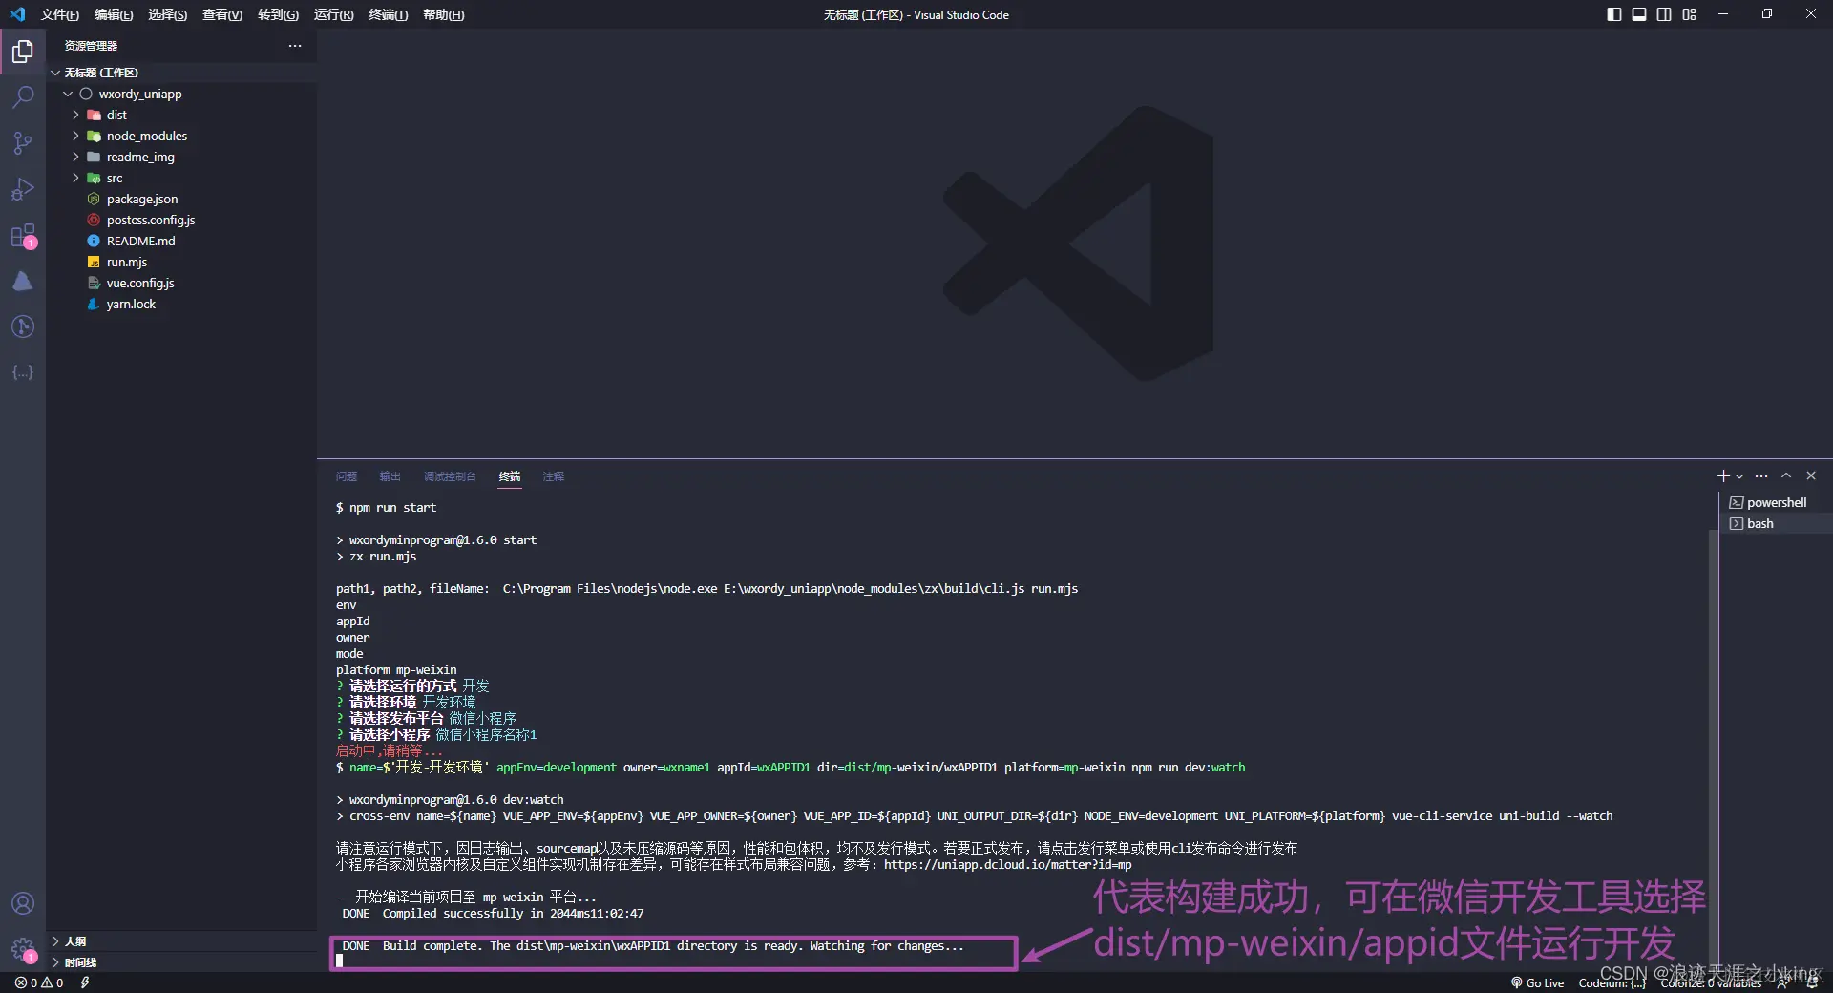Open run.mjs file
1833x993 pixels.
click(x=181, y=262)
